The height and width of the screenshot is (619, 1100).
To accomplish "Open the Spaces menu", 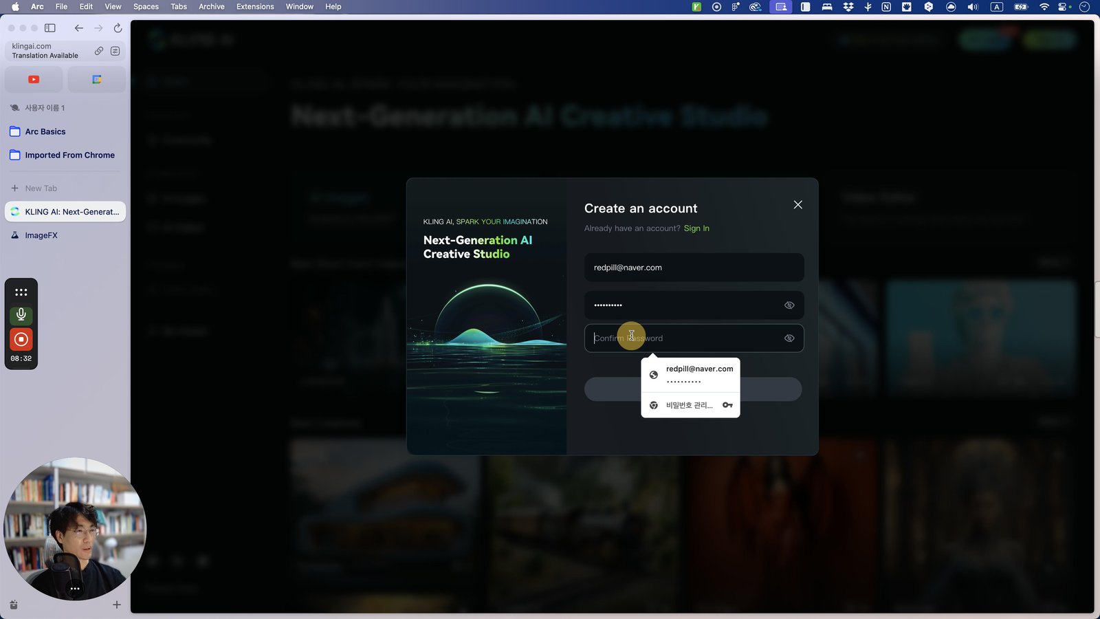I will tap(146, 7).
